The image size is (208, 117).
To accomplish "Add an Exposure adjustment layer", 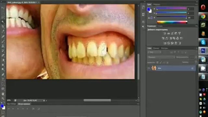I will 176,33.
